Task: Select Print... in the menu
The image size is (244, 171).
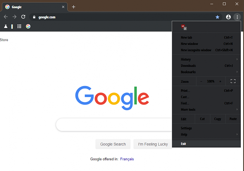Action: [x=207, y=91]
